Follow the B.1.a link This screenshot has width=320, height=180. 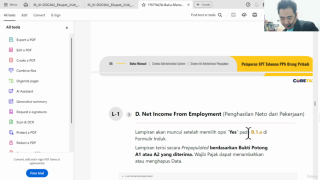pos(256,132)
